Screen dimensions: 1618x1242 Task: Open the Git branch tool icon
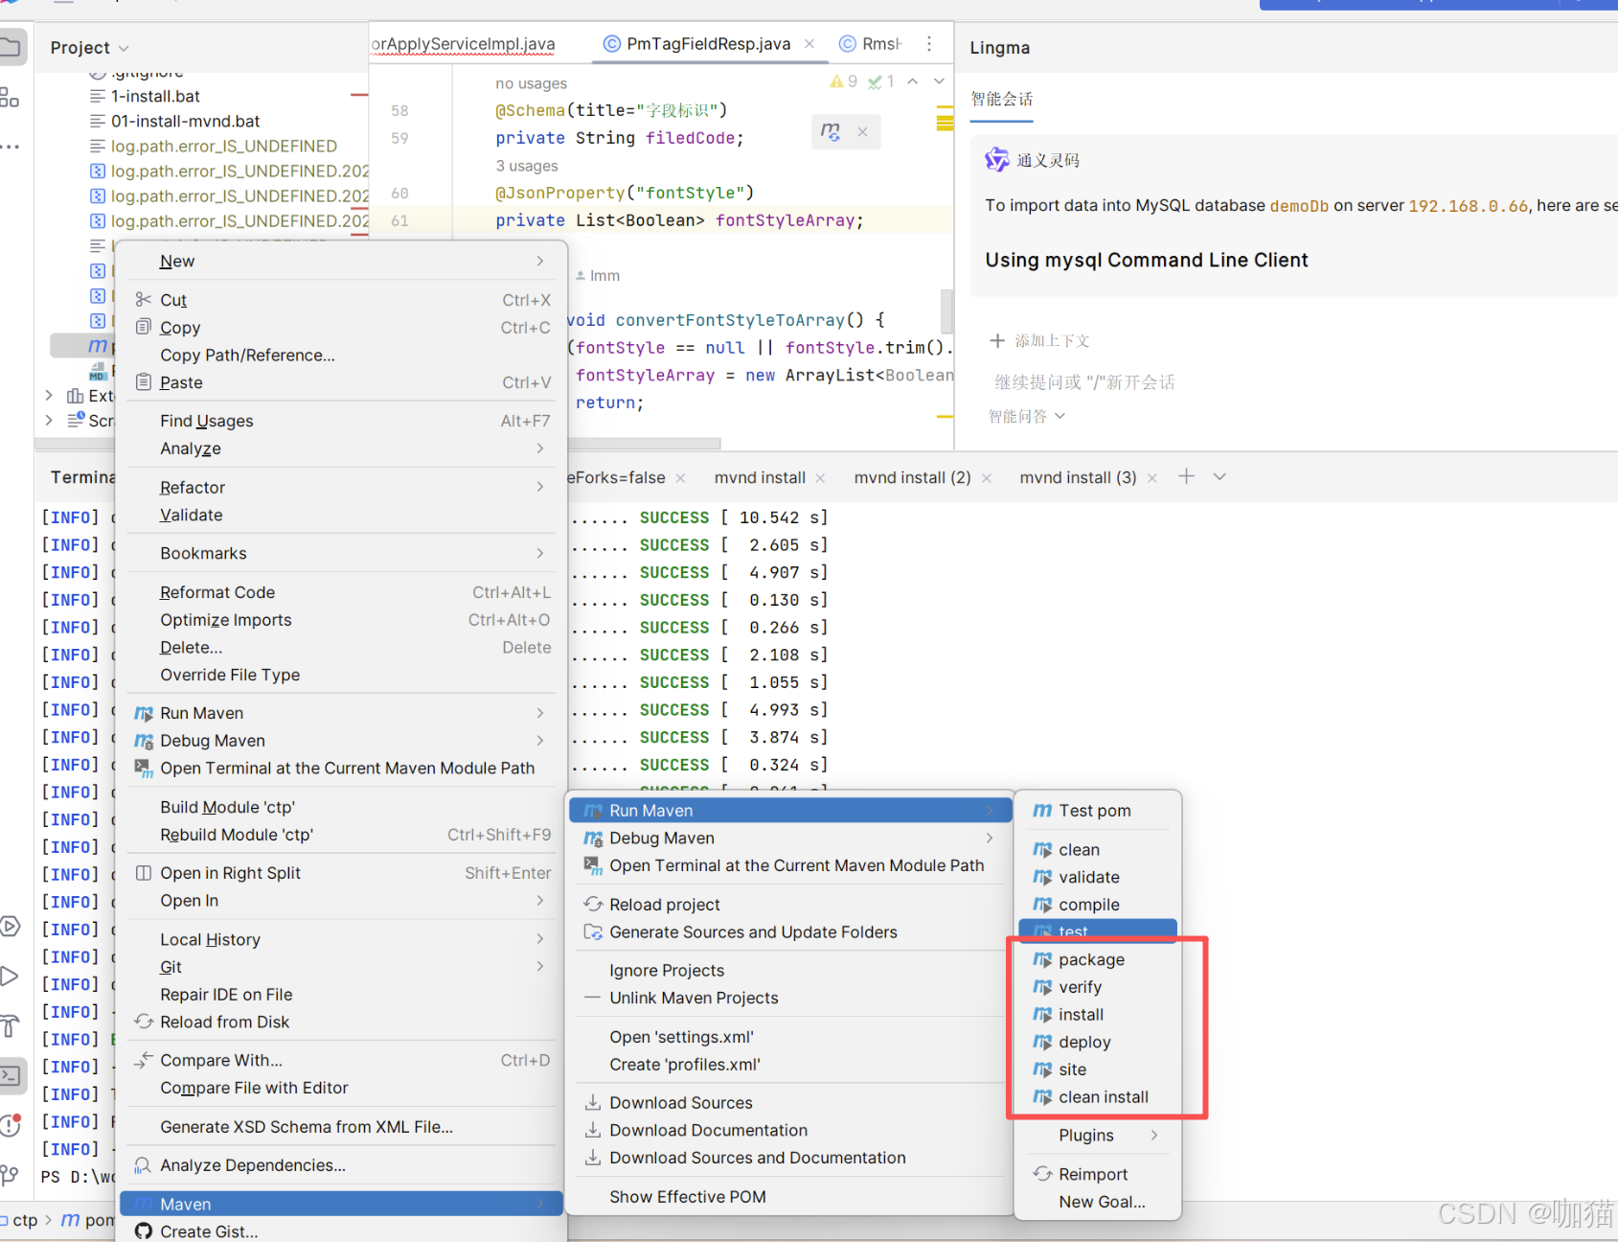point(10,1174)
